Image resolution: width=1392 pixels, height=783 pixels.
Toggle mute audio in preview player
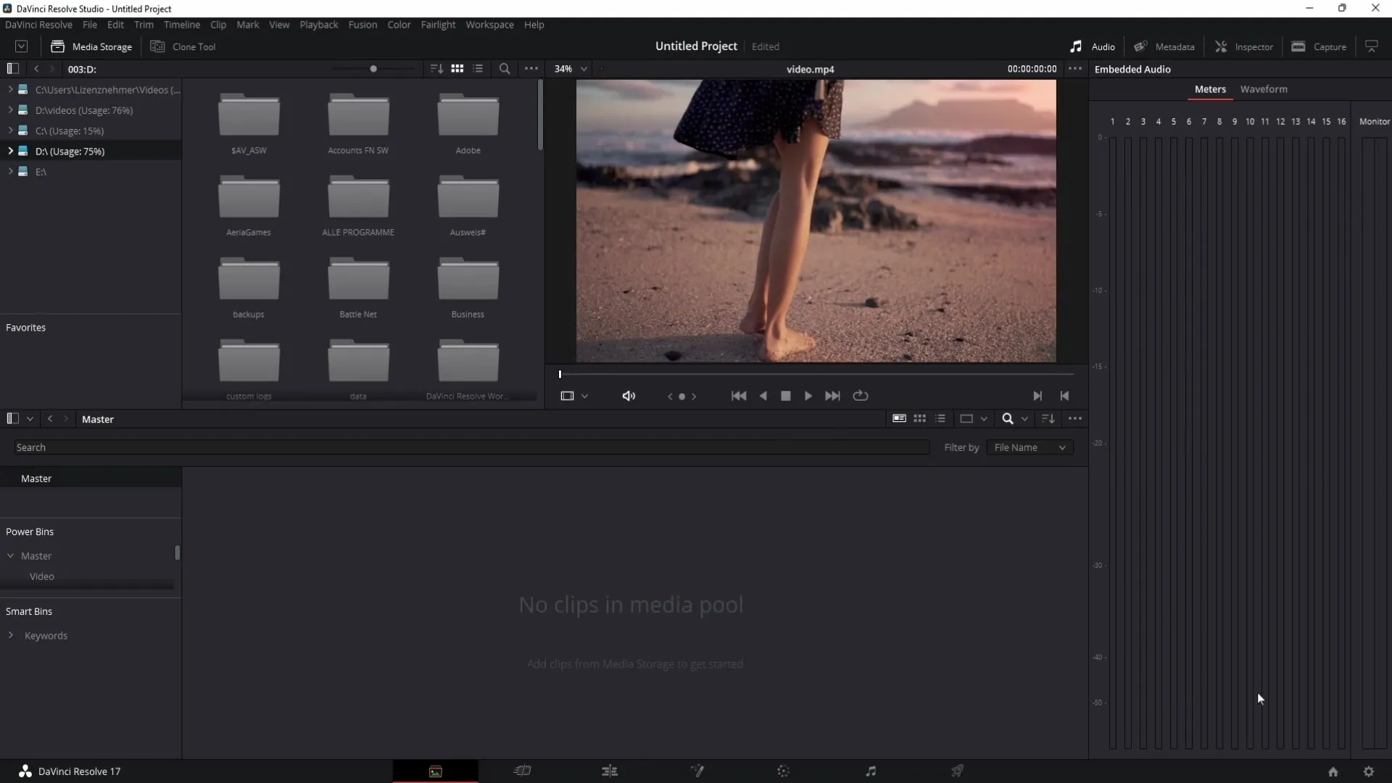pos(629,395)
